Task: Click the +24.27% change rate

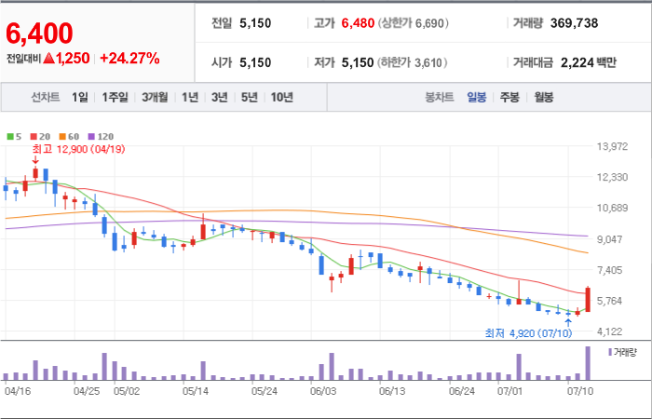Action: [129, 59]
